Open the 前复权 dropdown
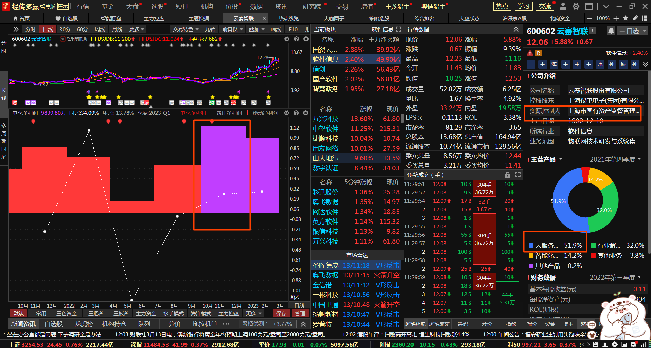Screen dimensions: 651x348 coord(232,30)
